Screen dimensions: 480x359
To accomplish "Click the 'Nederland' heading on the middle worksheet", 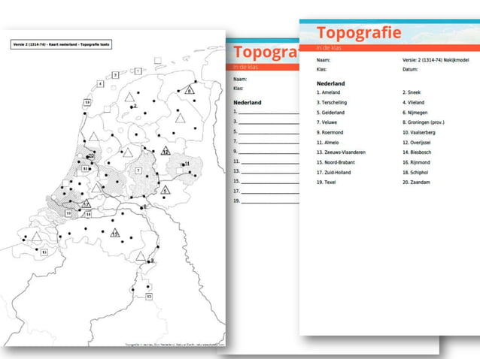I will pyautogui.click(x=248, y=103).
